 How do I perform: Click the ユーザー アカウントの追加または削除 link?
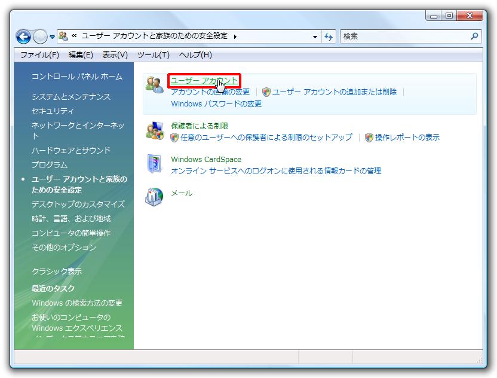click(x=335, y=92)
